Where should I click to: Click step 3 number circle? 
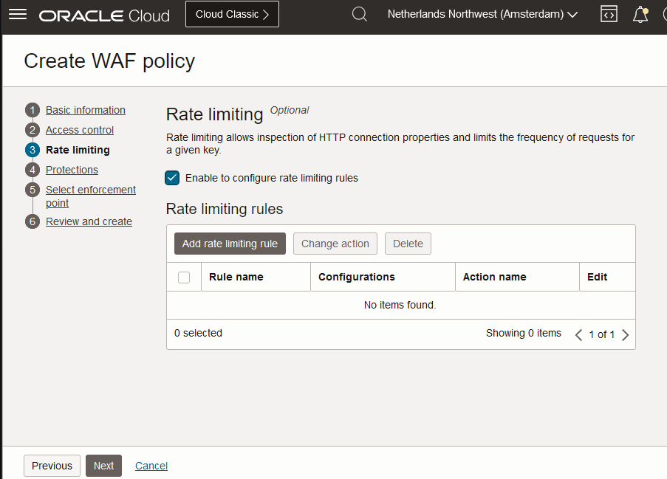tap(32, 151)
